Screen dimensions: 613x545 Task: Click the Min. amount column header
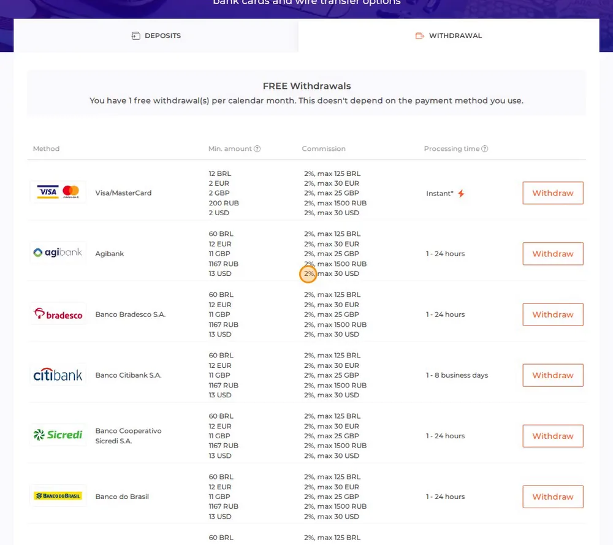[x=230, y=148]
